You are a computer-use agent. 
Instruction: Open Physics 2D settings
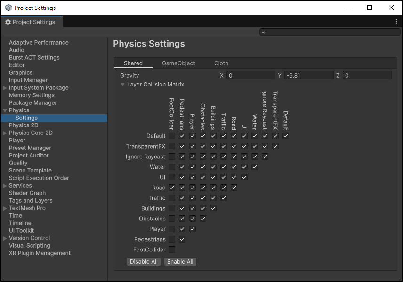pyautogui.click(x=24, y=125)
